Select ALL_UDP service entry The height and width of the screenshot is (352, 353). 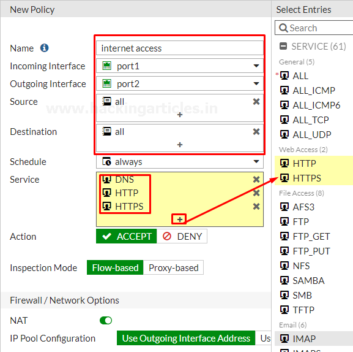pyautogui.click(x=314, y=134)
